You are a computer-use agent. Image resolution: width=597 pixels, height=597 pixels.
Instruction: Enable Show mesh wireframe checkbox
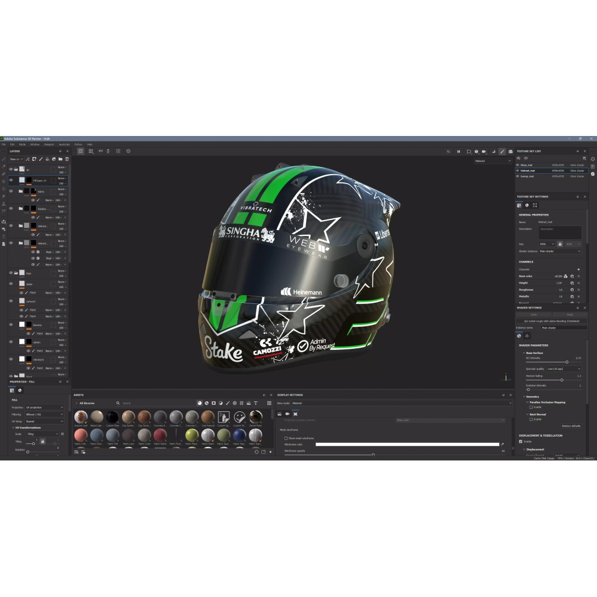(286, 438)
